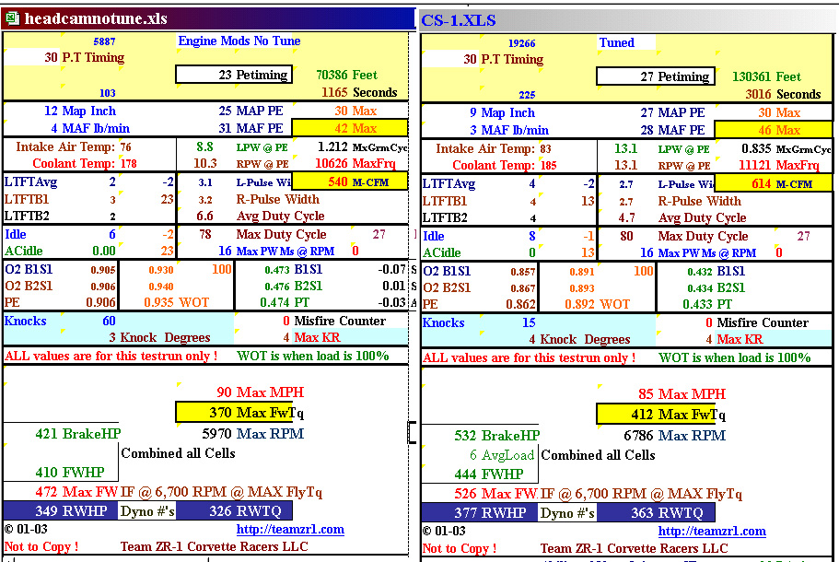Click the blue "326 RWTQ" cell
The width and height of the screenshot is (839, 562).
[234, 510]
